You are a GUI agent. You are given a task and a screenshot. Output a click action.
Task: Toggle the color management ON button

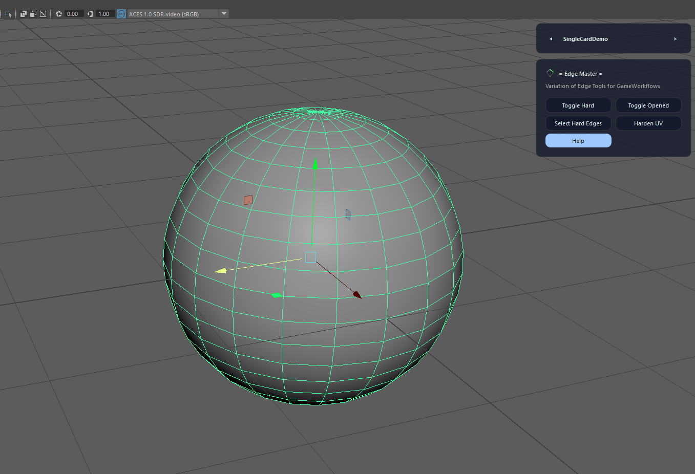click(x=121, y=14)
